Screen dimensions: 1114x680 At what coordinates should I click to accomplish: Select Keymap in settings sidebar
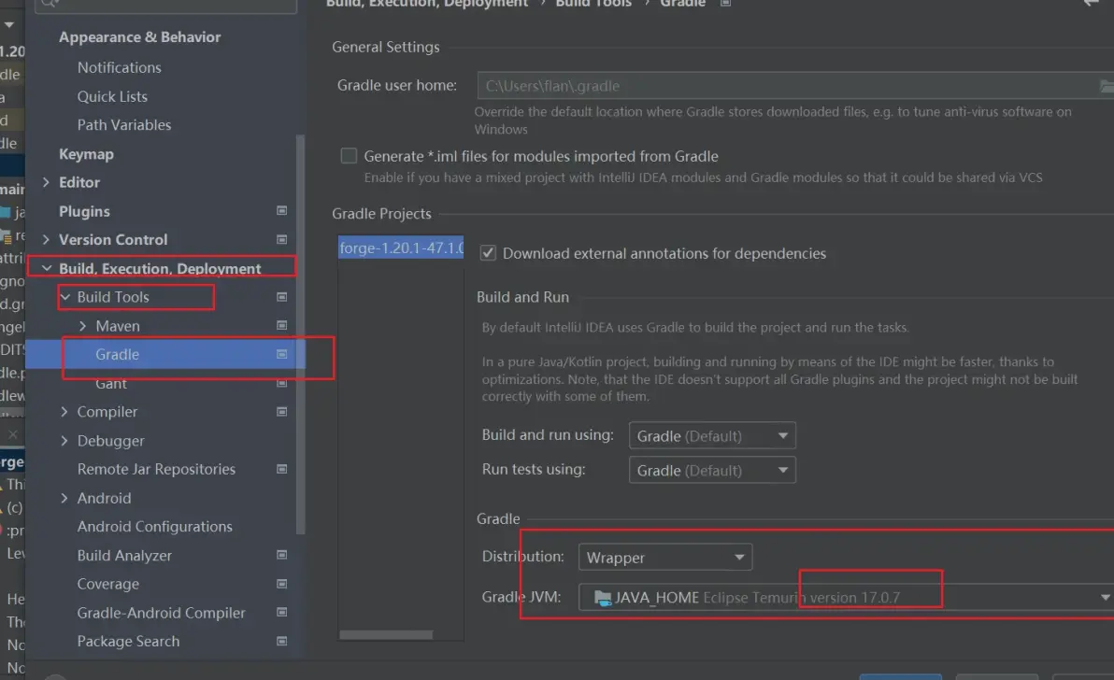(x=86, y=154)
